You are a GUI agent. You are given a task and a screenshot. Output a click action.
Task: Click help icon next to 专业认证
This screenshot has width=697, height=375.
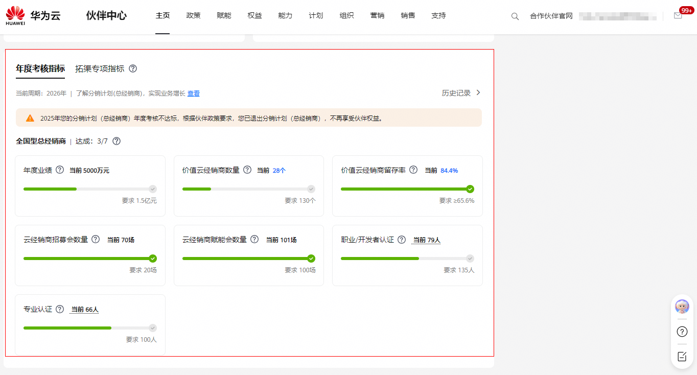coord(60,309)
